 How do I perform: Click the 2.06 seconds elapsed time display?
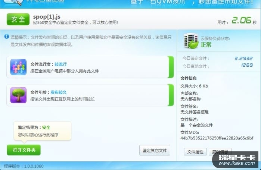click(242, 20)
